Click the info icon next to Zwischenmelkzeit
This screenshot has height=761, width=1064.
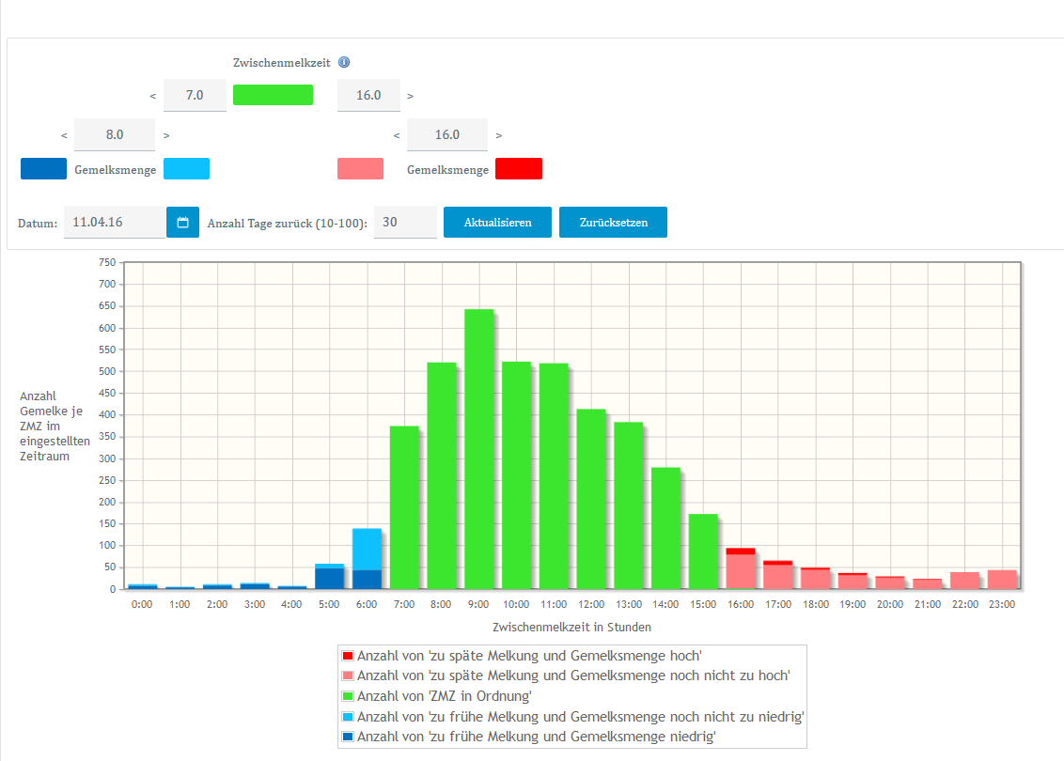click(x=344, y=62)
